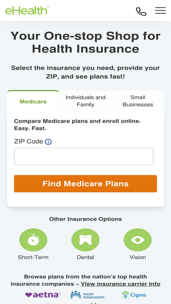The image size is (171, 304).
Task: Switch to Individuals and Family tab
Action: (86, 101)
